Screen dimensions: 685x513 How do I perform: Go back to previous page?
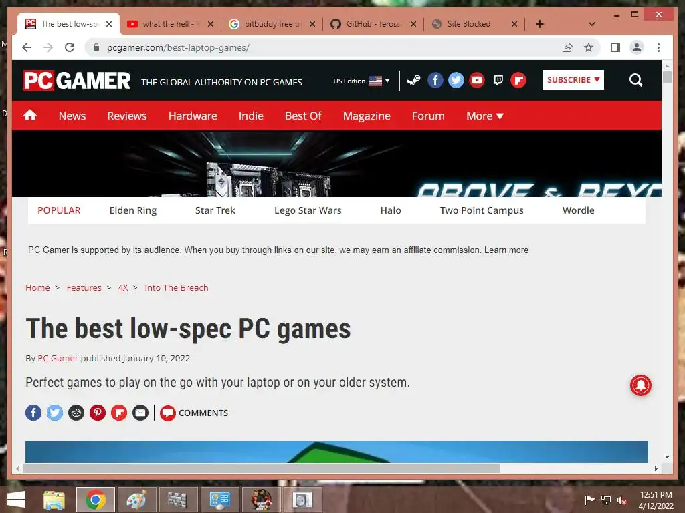[27, 47]
